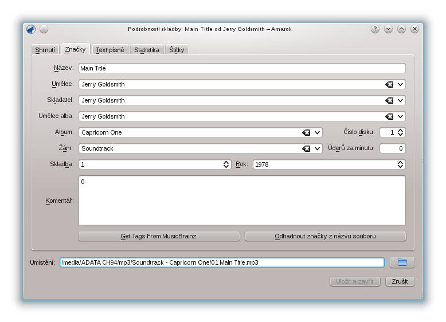This screenshot has width=446, height=322.
Task: Click the Jerry Goldsmith text in Umělec field
Action: pos(103,84)
